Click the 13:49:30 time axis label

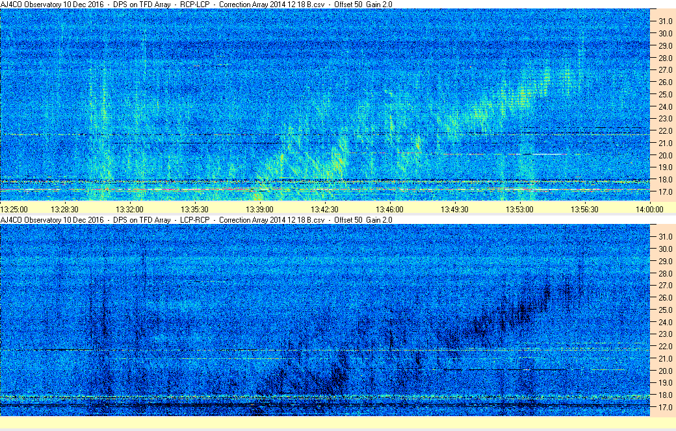pos(454,209)
